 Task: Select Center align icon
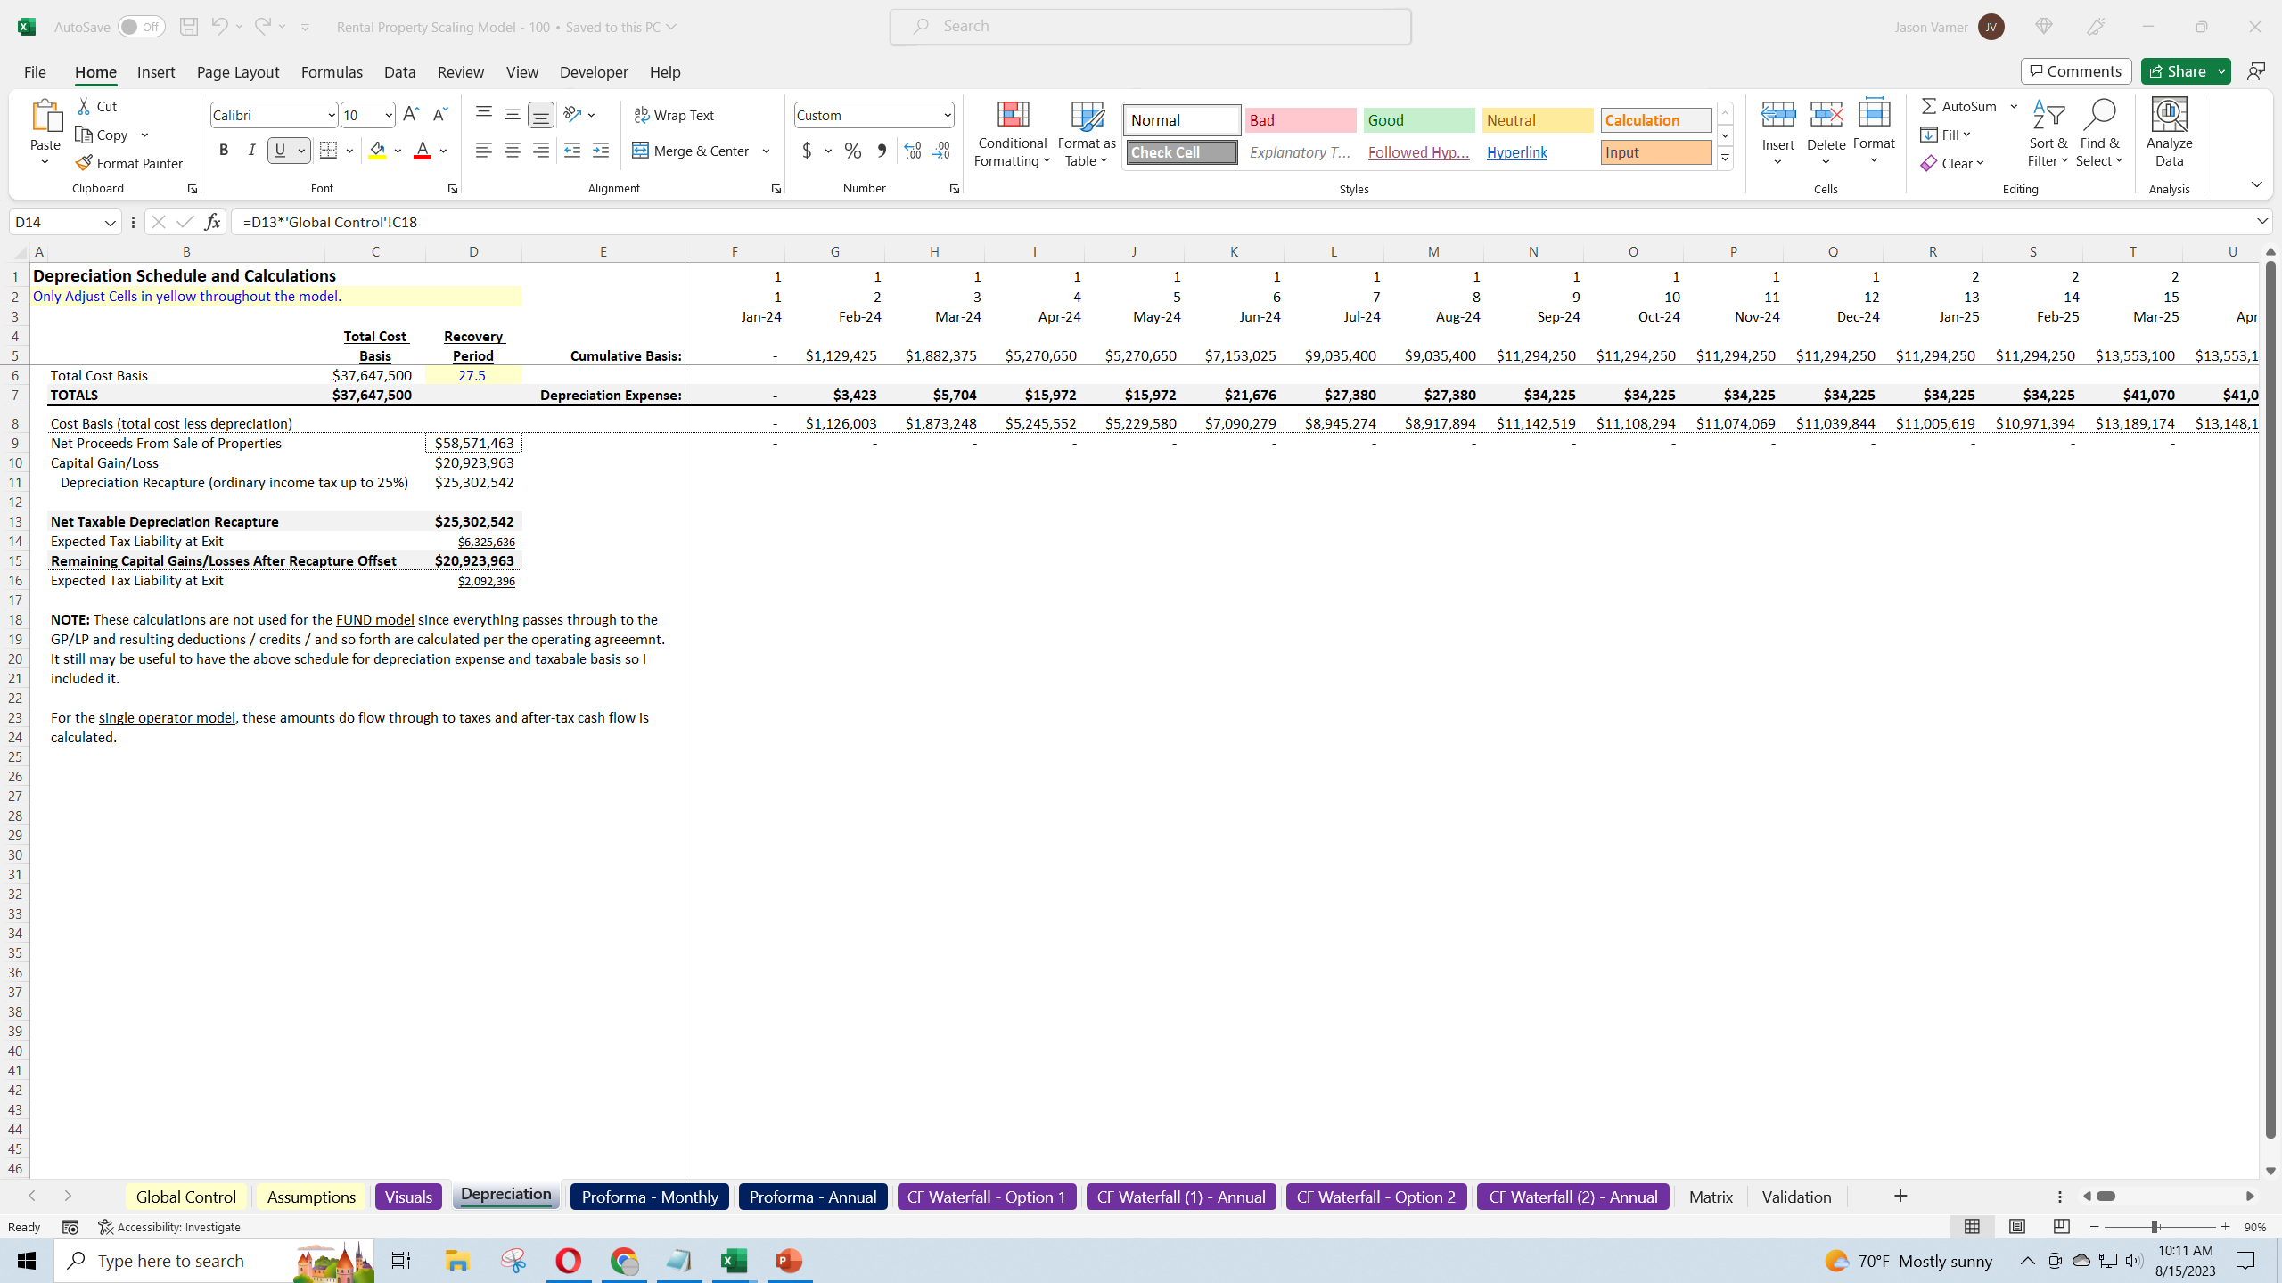coord(513,151)
